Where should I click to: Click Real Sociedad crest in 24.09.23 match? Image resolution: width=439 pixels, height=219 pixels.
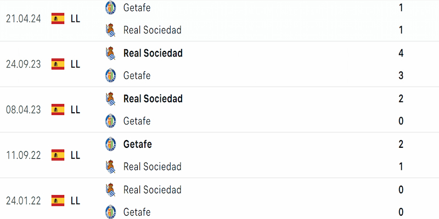[111, 53]
